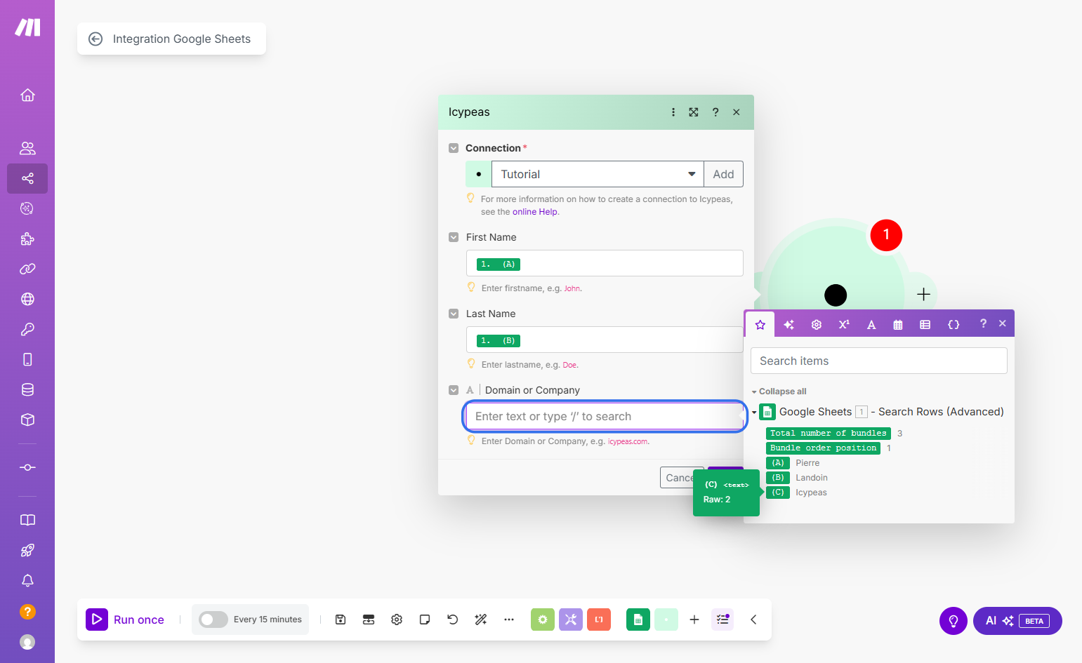Image resolution: width=1082 pixels, height=663 pixels.
Task: Click the Add connection button
Action: point(723,174)
